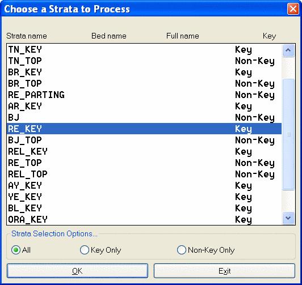Select the YE_KEY strata row
302x285 pixels.
pos(144,197)
